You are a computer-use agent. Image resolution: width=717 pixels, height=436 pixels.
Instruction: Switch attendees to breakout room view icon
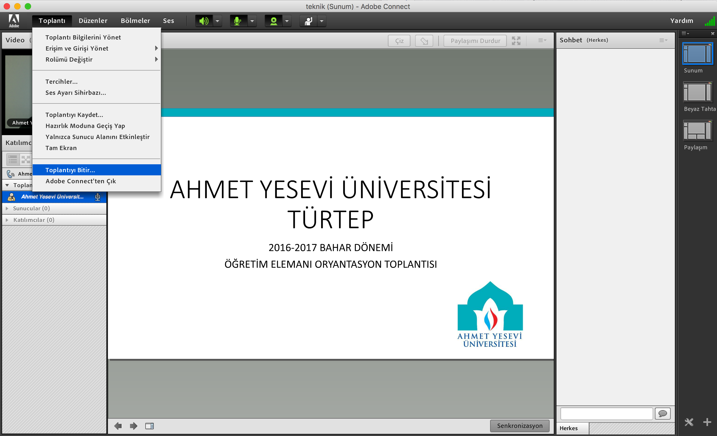(x=26, y=160)
